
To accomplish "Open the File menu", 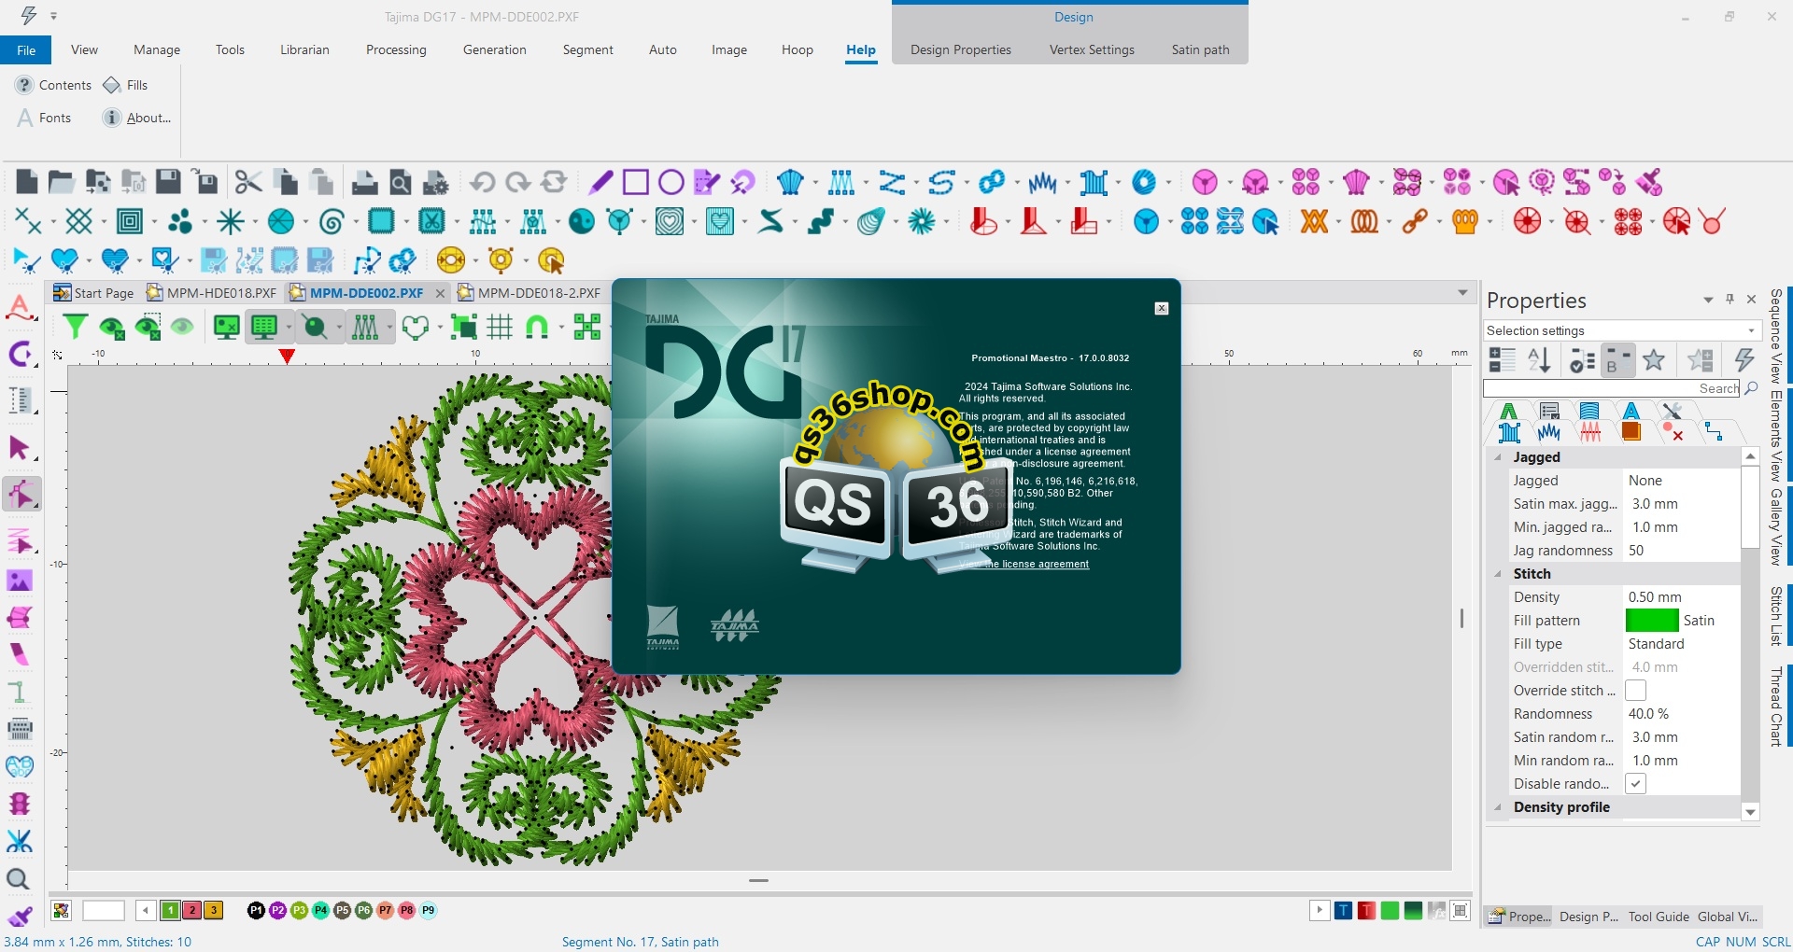I will click(26, 49).
